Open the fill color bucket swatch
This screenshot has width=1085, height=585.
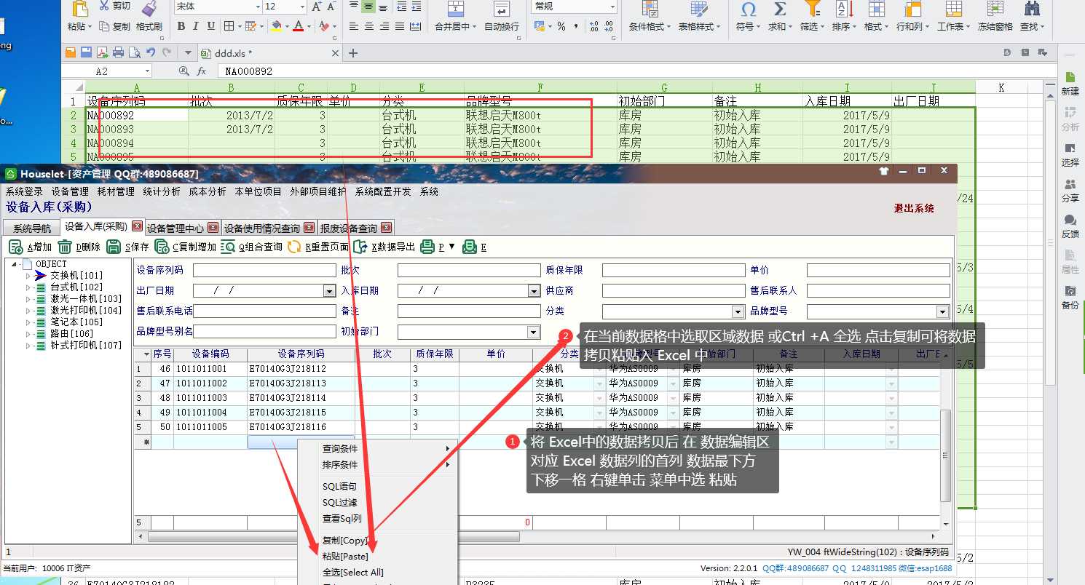coord(276,26)
